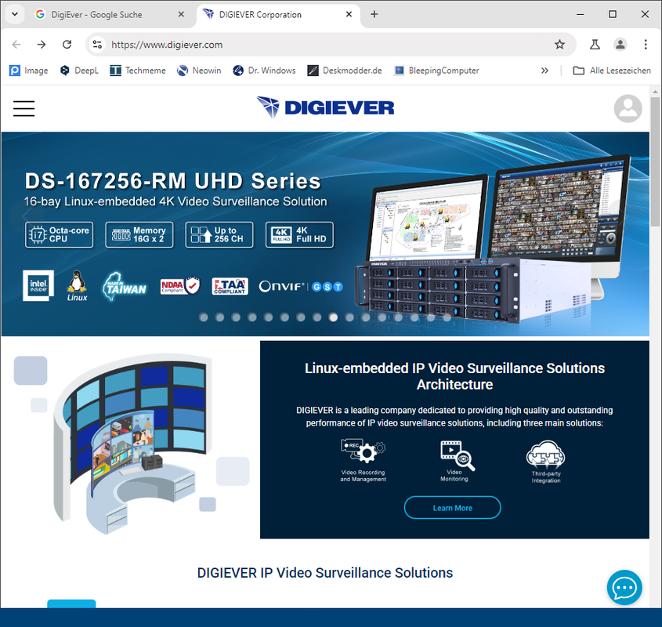The width and height of the screenshot is (662, 627).
Task: Select the sixth carousel dot
Action: coord(284,317)
